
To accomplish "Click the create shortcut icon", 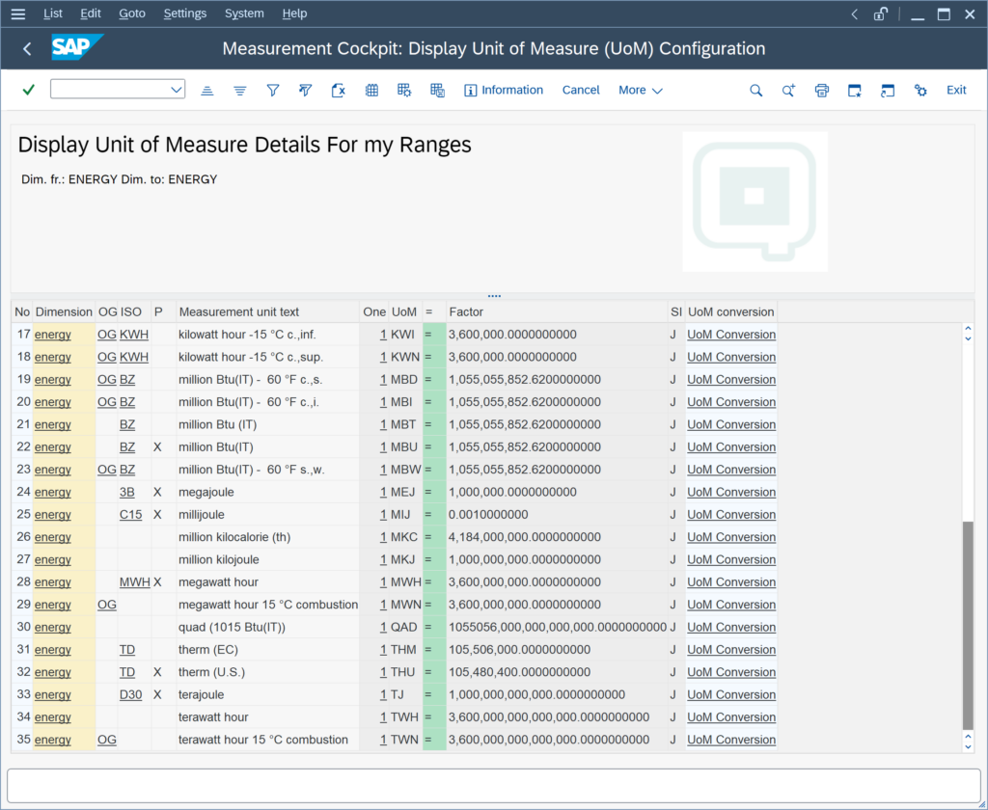I will (x=888, y=91).
